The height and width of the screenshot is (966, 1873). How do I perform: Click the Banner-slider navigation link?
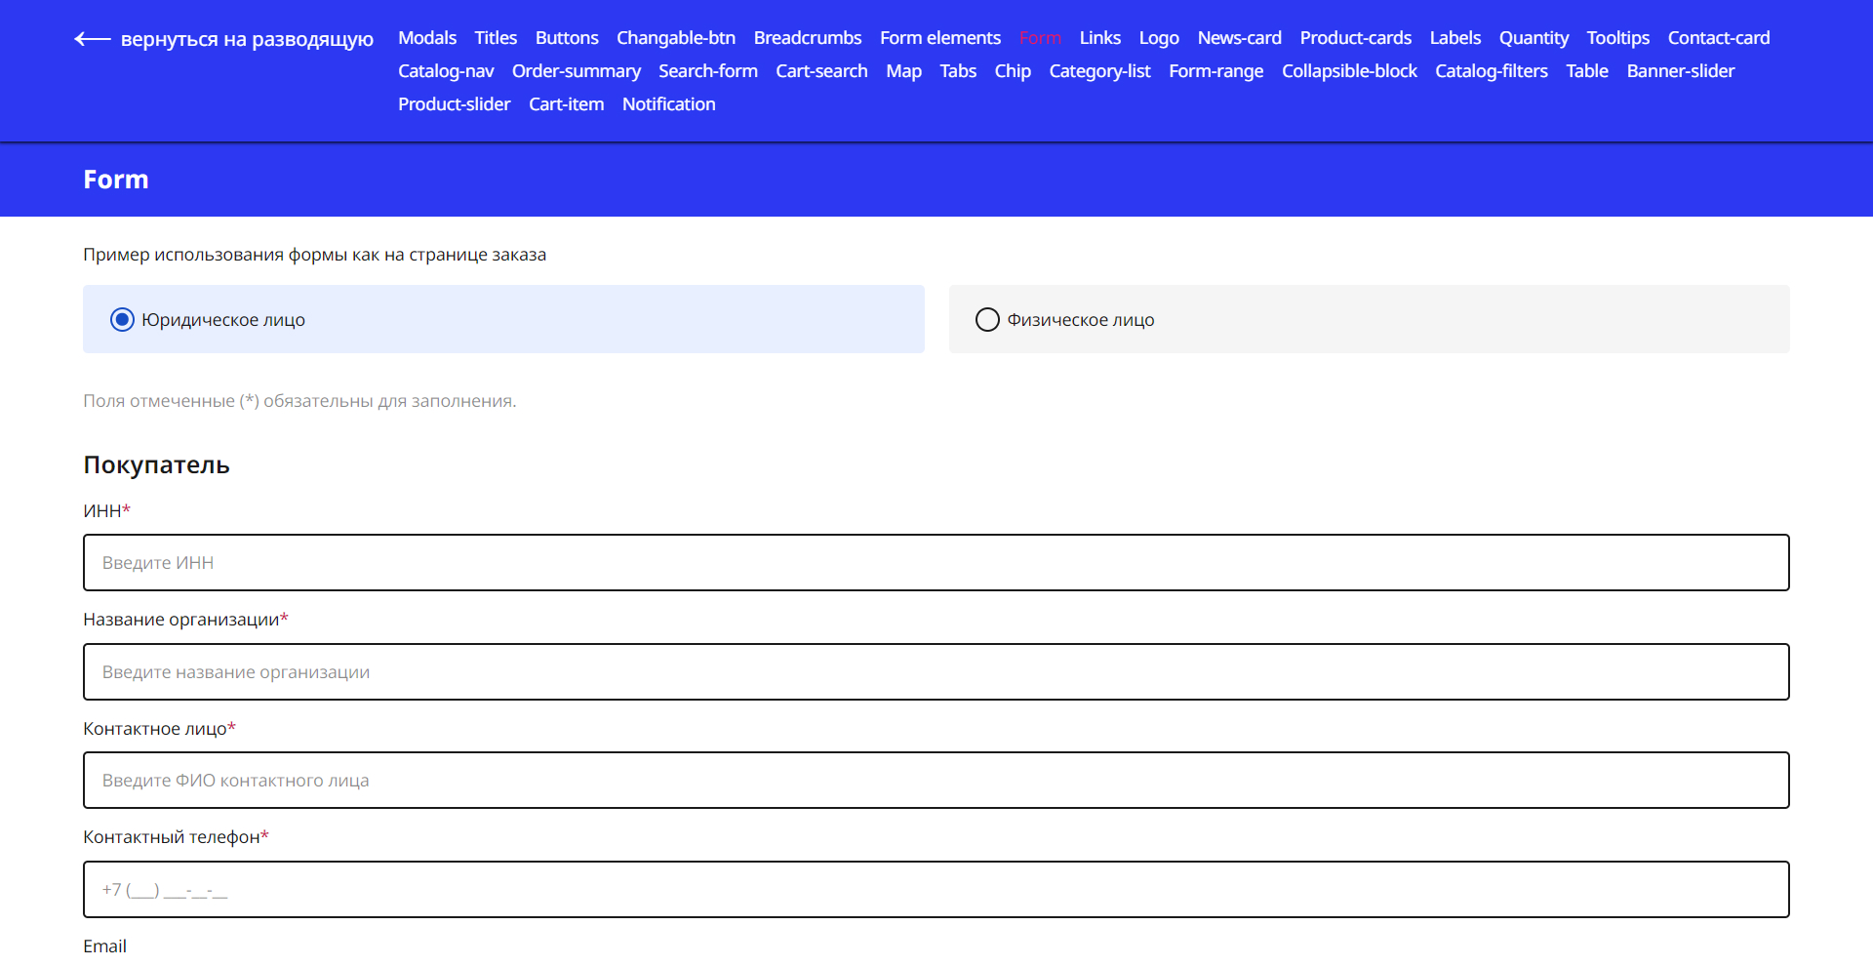(x=1680, y=71)
